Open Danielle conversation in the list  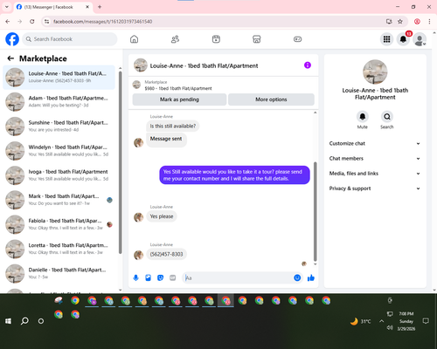(x=59, y=273)
